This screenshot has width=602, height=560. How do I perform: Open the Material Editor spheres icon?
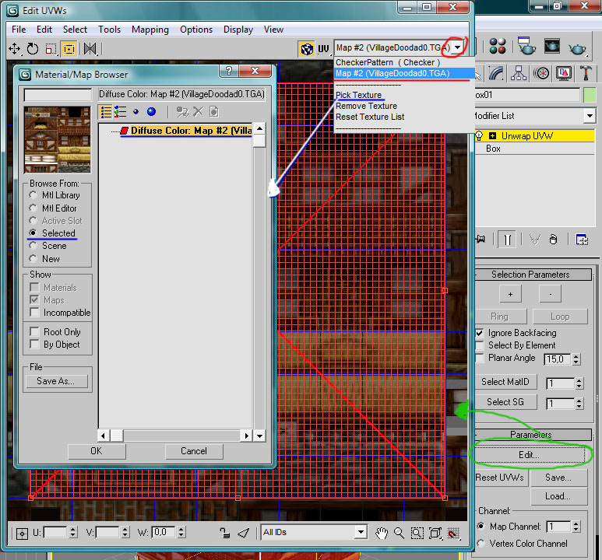[x=498, y=46]
